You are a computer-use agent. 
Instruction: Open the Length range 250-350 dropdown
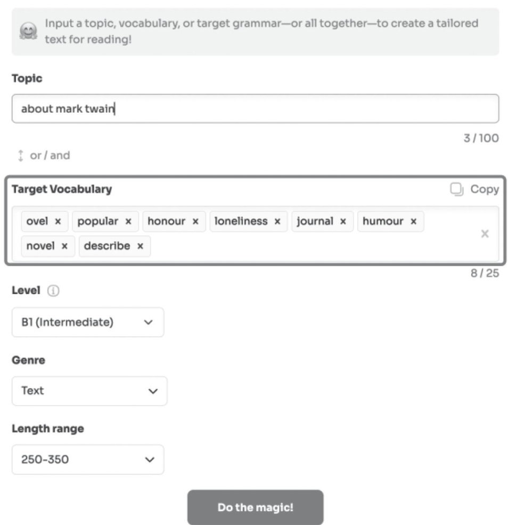[88, 460]
